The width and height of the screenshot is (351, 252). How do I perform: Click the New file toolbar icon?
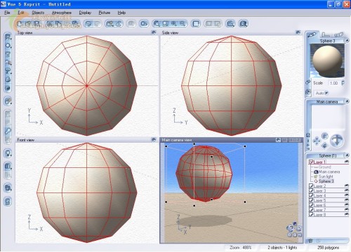pyautogui.click(x=20, y=24)
